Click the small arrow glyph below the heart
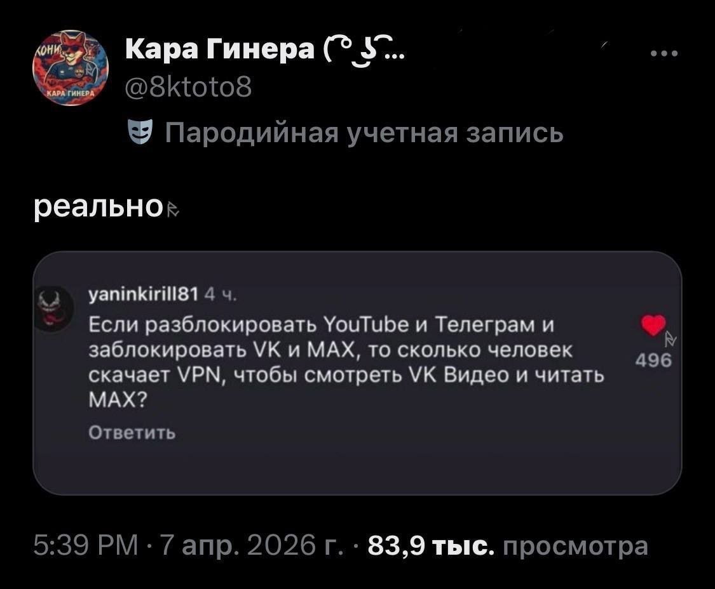This screenshot has height=589, width=715. (671, 340)
